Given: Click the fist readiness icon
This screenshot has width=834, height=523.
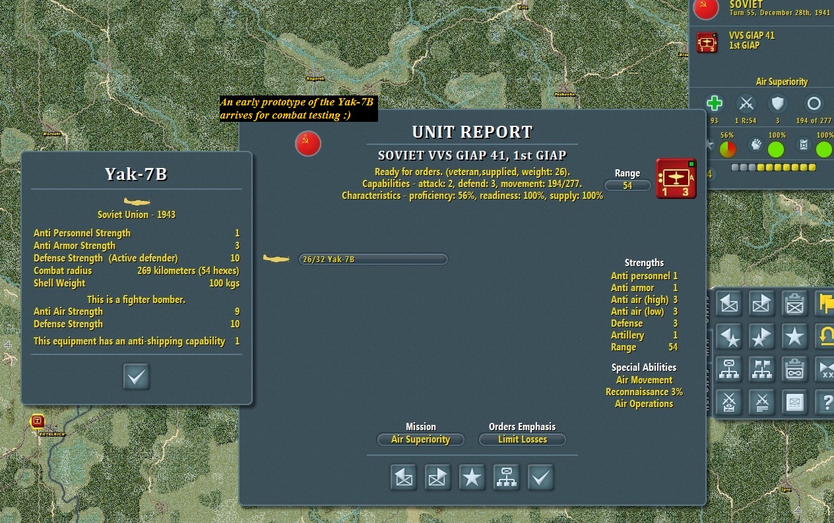Looking at the screenshot, I should 757,145.
